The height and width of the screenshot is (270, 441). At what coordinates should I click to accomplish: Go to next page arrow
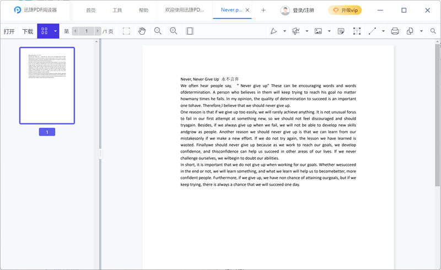pyautogui.click(x=98, y=31)
